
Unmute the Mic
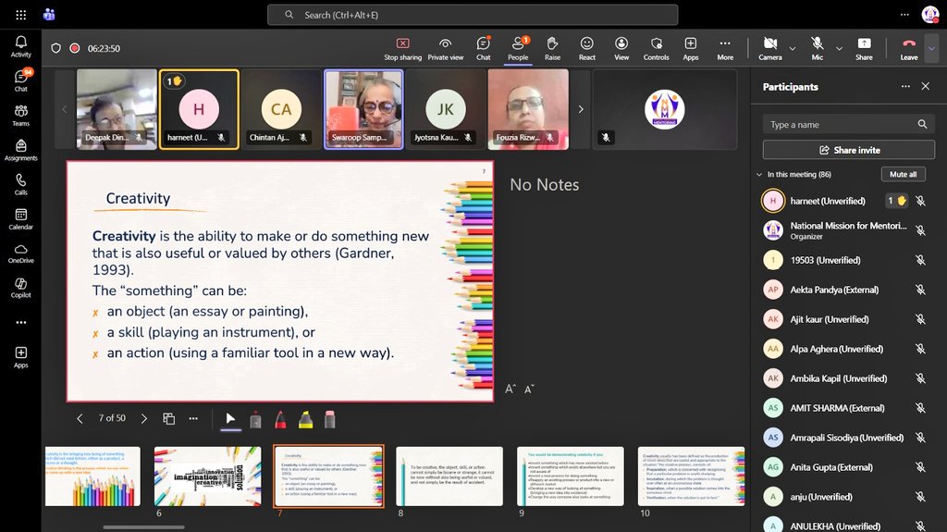(x=818, y=48)
